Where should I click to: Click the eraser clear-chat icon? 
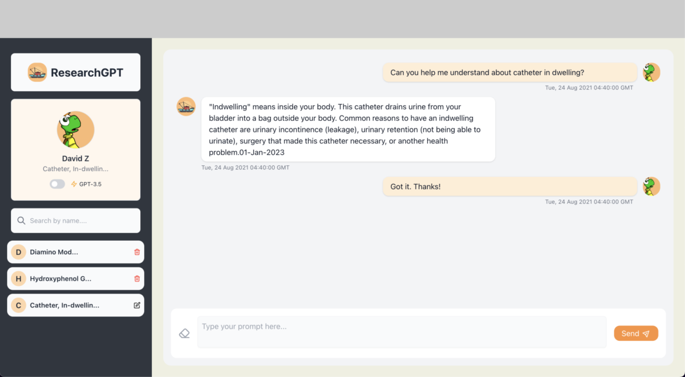(x=184, y=333)
